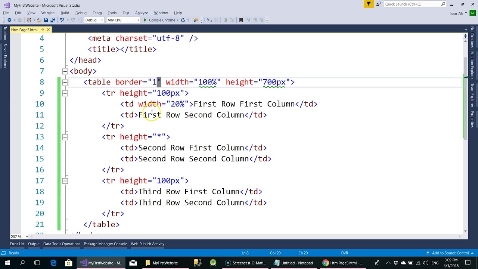Click the Open File folder icon

[39, 20]
